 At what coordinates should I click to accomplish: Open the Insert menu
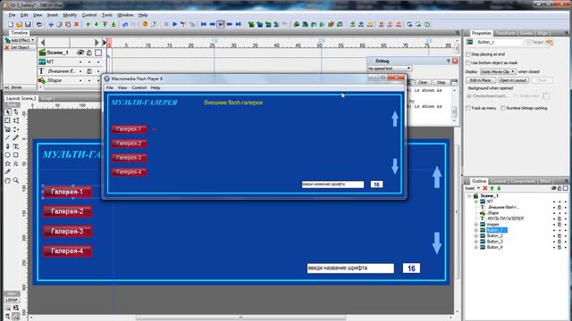pyautogui.click(x=53, y=15)
